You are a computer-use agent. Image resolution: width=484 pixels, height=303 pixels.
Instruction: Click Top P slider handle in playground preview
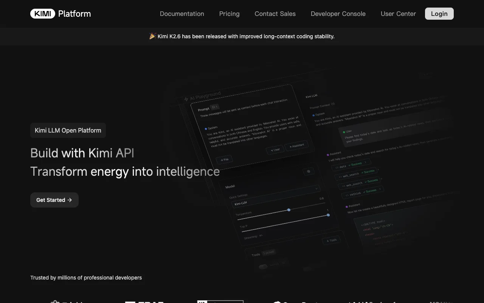tap(328, 215)
